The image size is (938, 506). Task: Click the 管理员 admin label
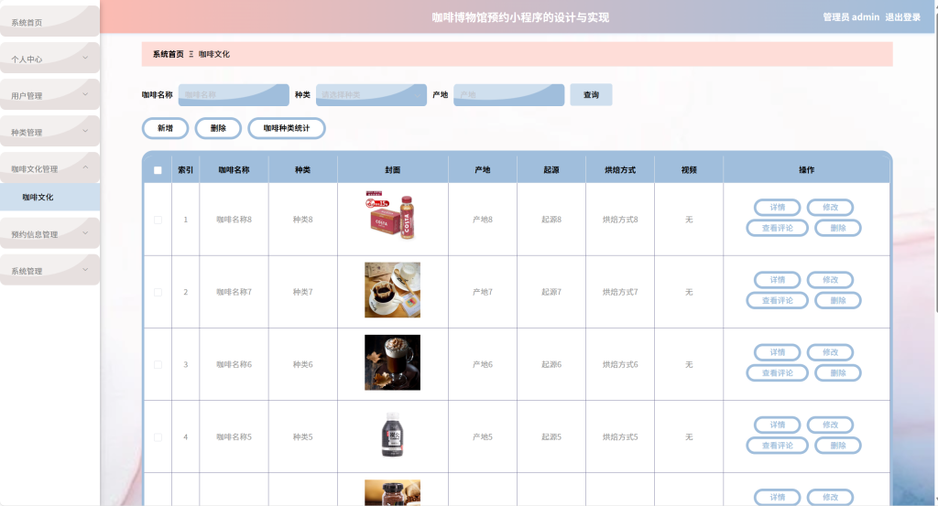point(851,17)
